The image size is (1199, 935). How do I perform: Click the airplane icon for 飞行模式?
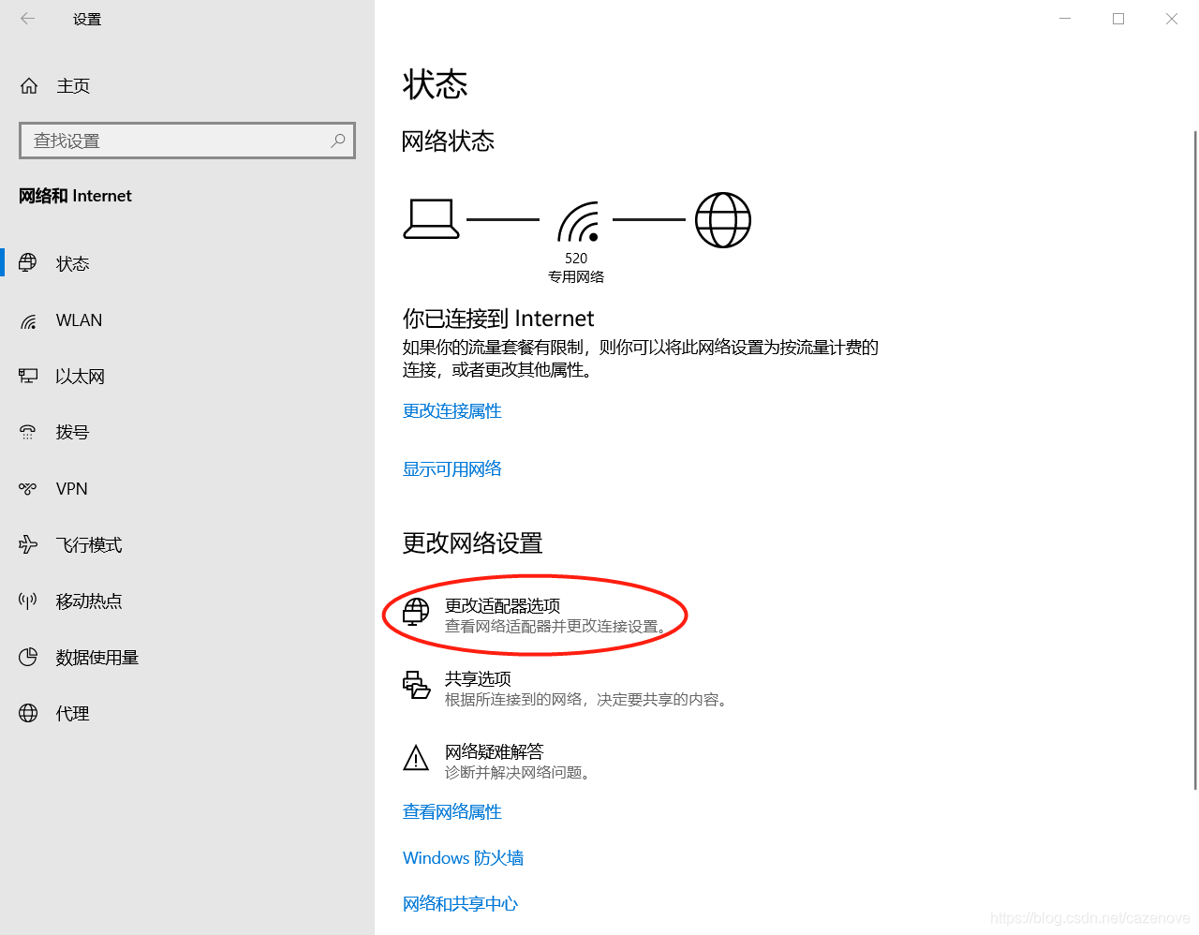click(28, 544)
